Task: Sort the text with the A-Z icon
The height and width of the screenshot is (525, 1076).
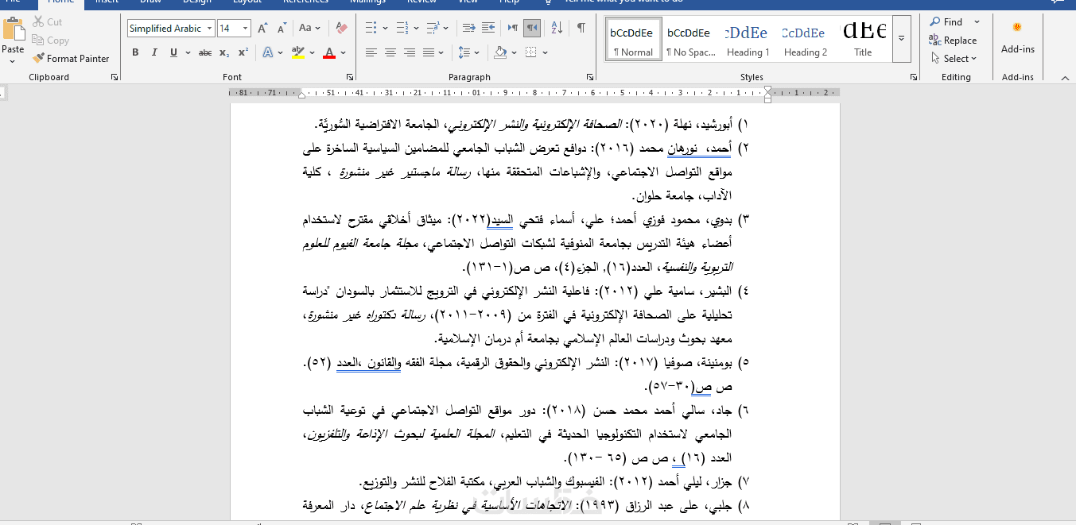Action: click(x=557, y=29)
